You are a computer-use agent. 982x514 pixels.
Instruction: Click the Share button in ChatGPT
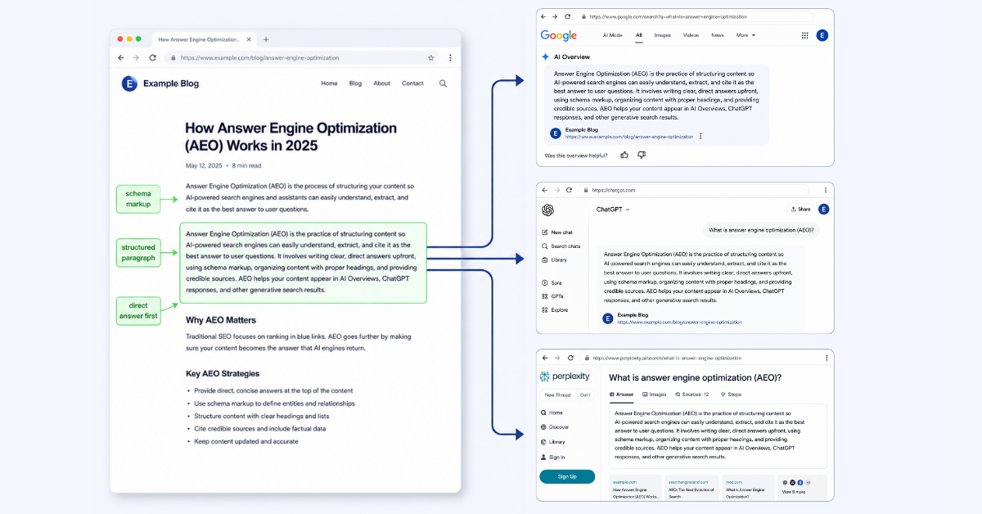800,210
